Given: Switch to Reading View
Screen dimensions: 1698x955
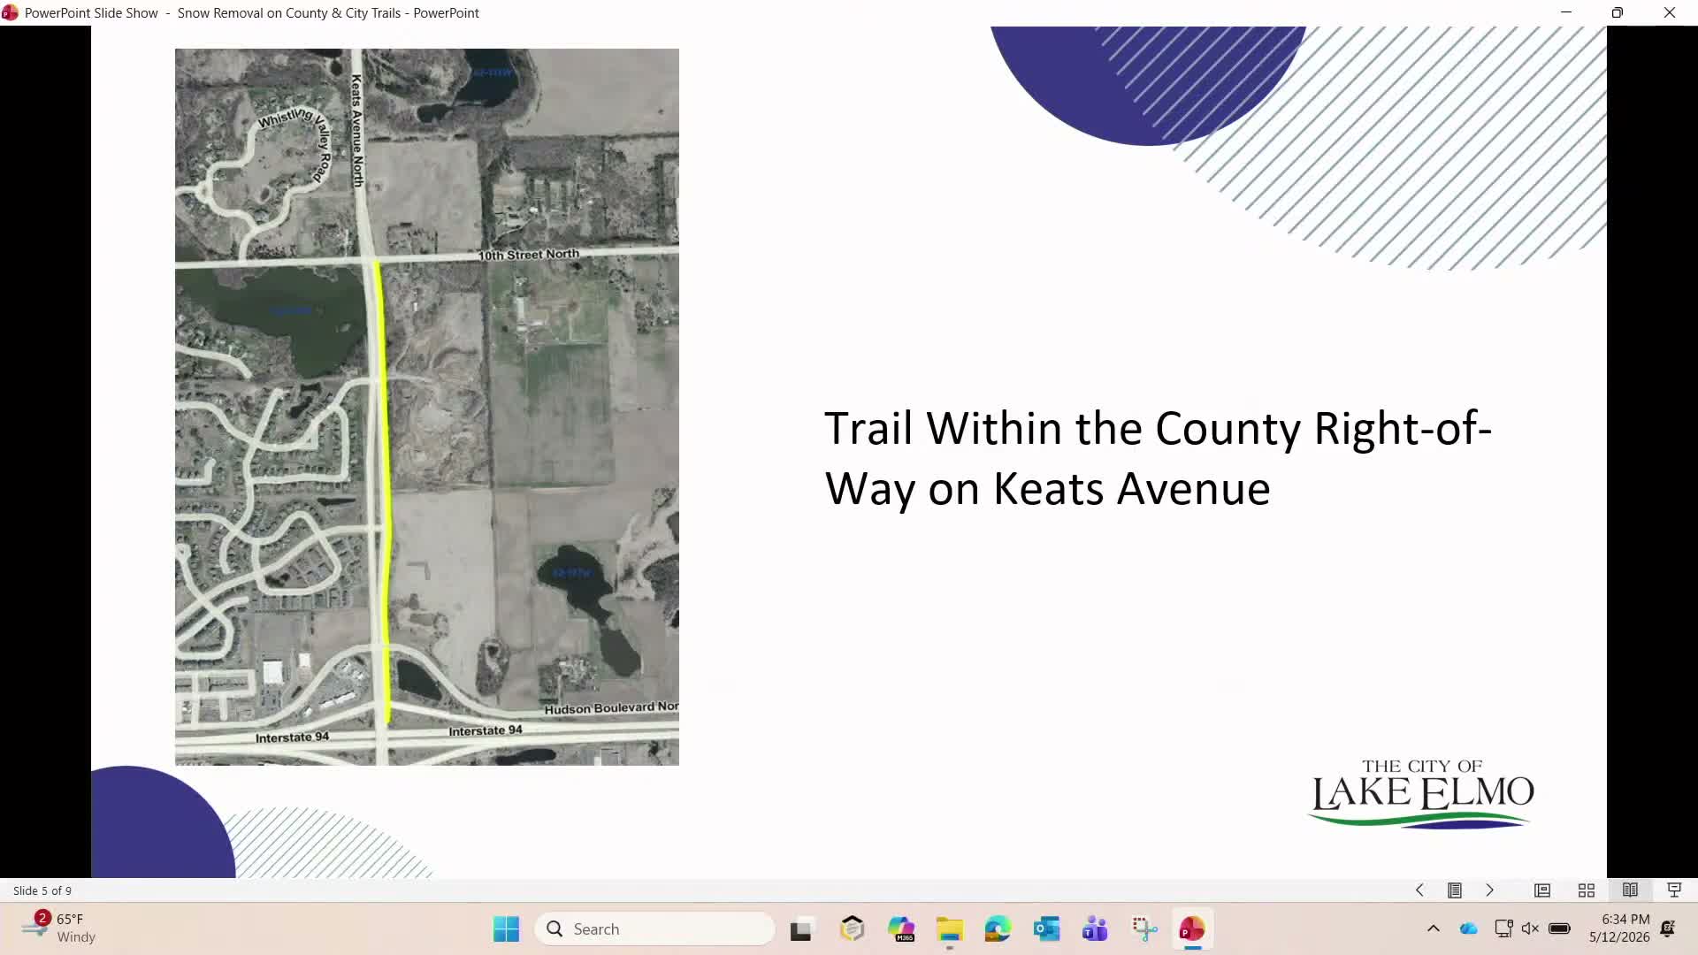Looking at the screenshot, I should [x=1630, y=890].
